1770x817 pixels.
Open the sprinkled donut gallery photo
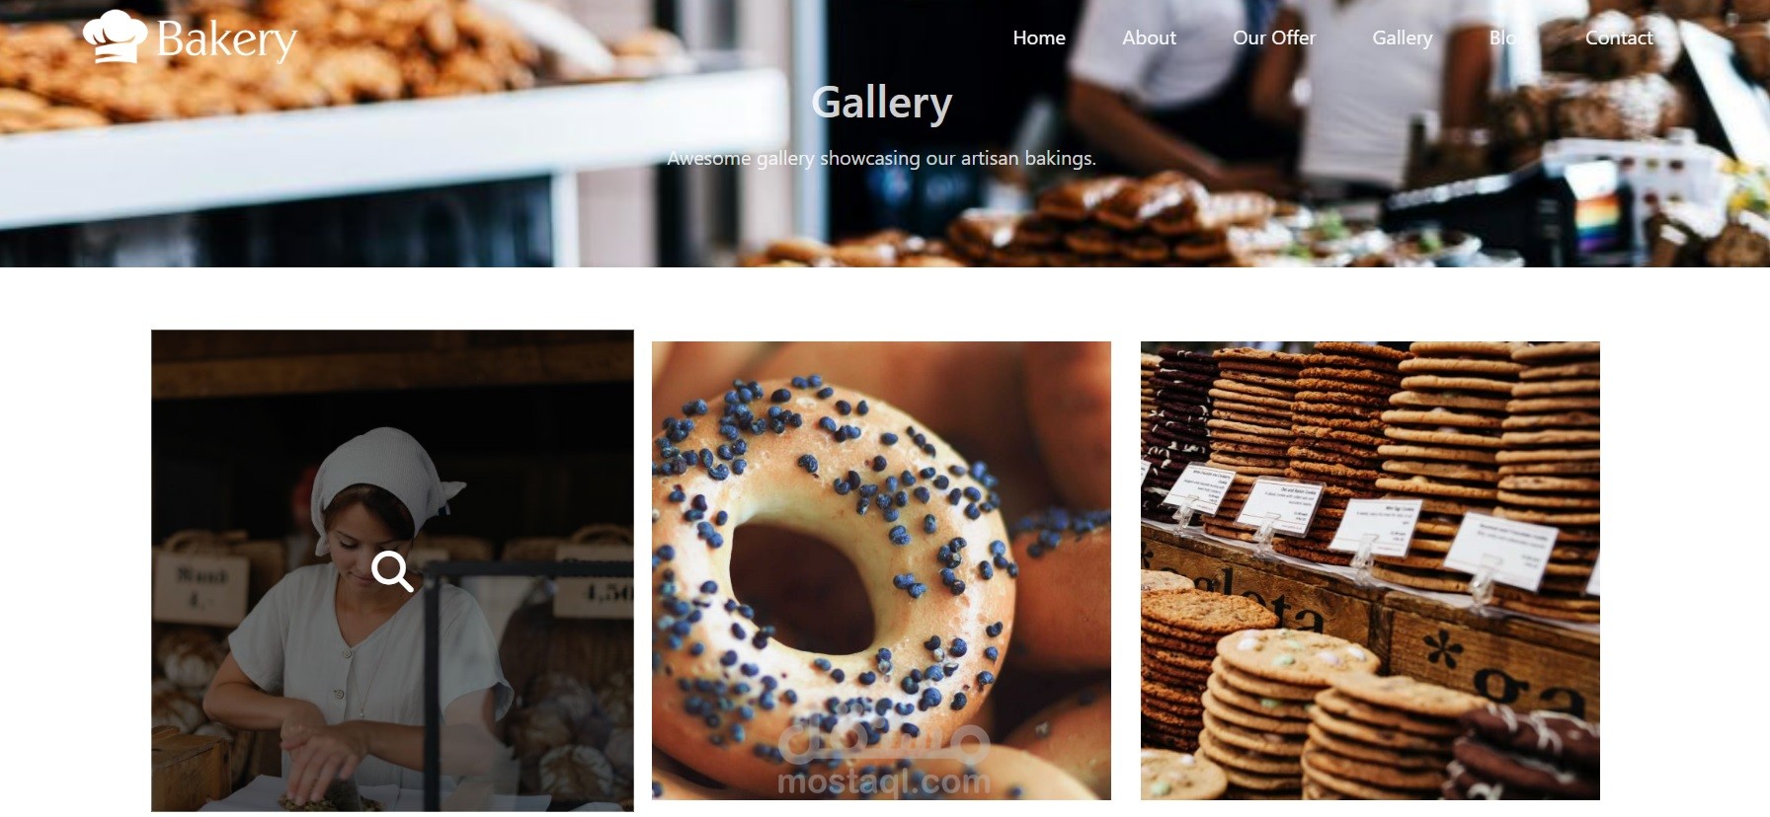pos(881,570)
